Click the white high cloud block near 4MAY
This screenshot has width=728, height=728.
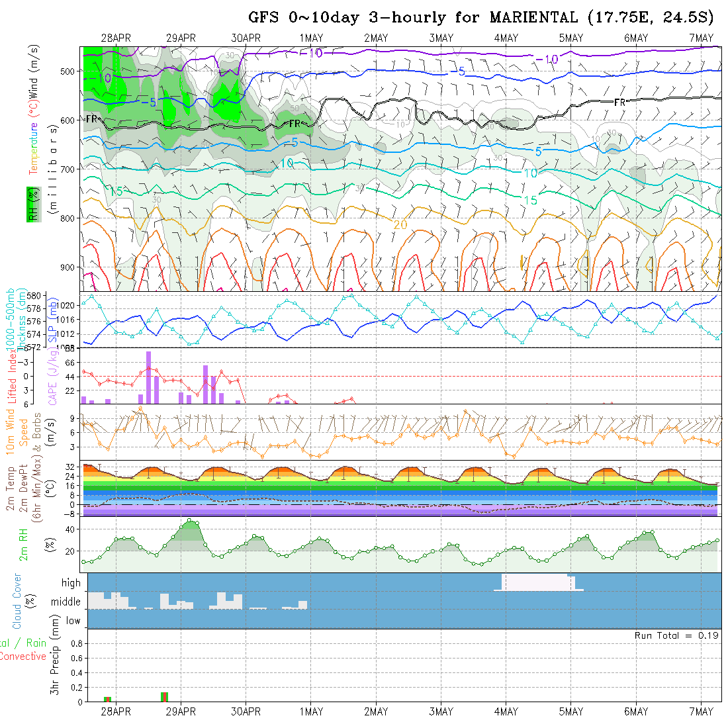536,582
